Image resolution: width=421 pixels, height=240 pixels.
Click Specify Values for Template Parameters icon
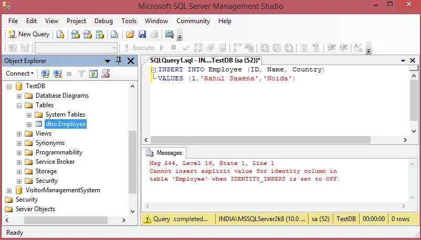coord(359,48)
